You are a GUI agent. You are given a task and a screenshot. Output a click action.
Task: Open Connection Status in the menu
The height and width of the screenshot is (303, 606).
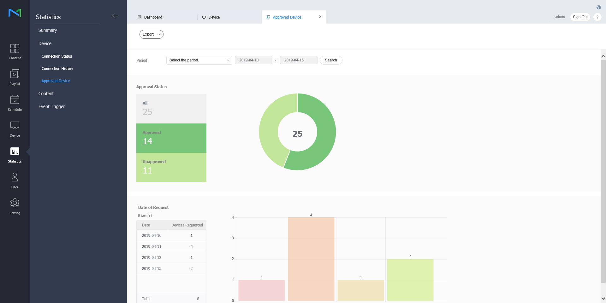point(57,56)
